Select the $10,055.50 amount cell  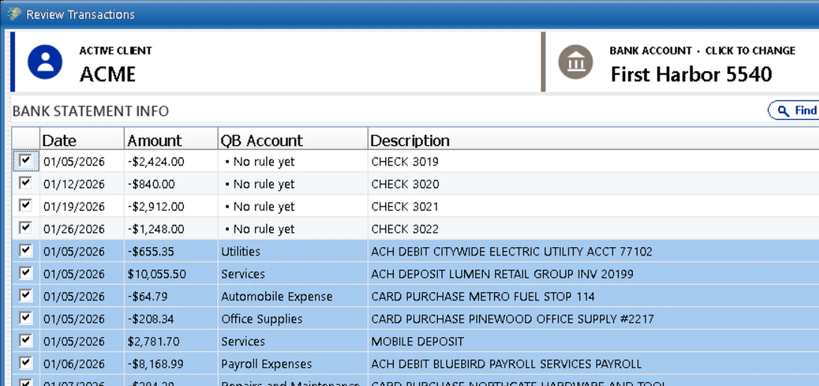click(x=171, y=274)
